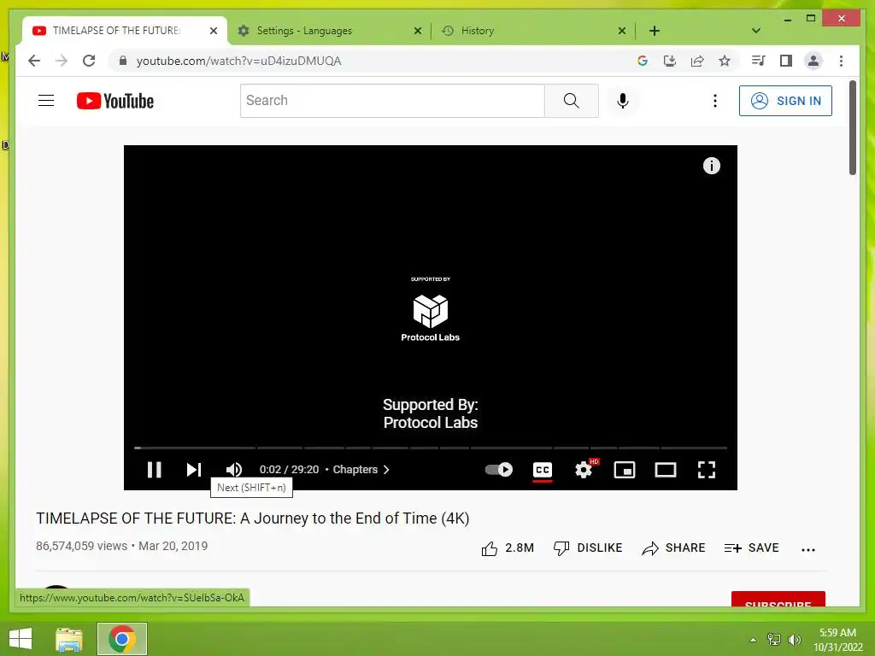Switch to the Settings - Languages tab
875x656 pixels.
329,31
